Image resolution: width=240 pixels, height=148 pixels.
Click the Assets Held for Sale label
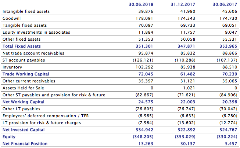(23, 88)
